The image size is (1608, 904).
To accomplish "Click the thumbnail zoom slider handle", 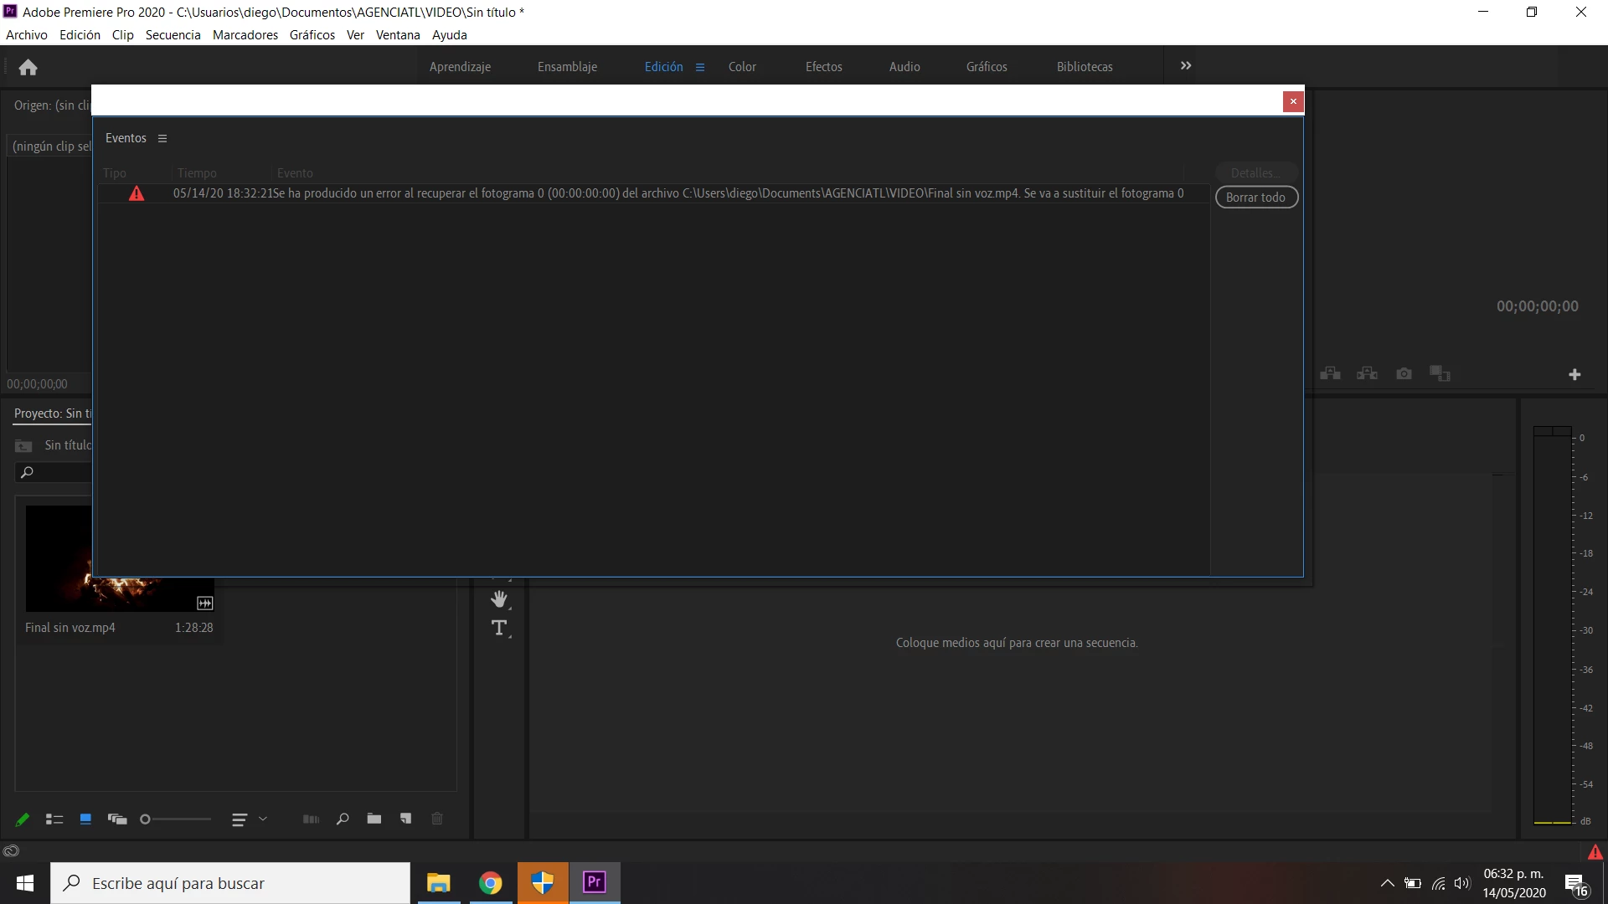I will (146, 819).
